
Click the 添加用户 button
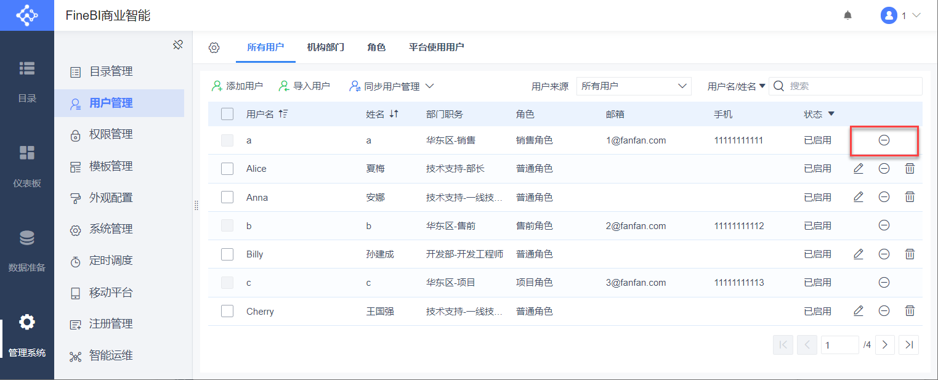238,86
